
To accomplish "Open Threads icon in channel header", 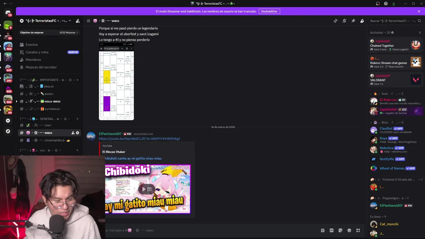I will [335, 21].
